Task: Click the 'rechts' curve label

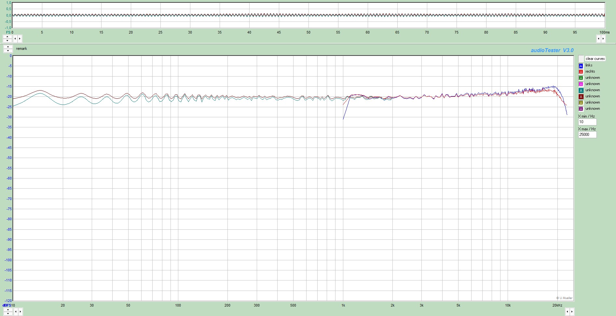Action: (x=590, y=71)
